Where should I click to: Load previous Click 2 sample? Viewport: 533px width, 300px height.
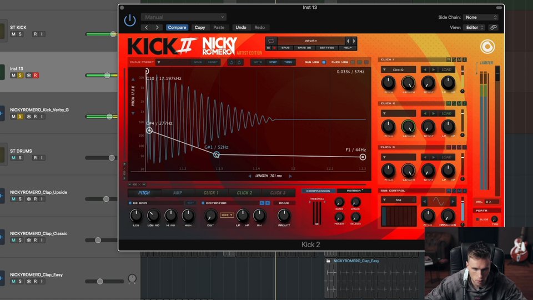point(425,113)
